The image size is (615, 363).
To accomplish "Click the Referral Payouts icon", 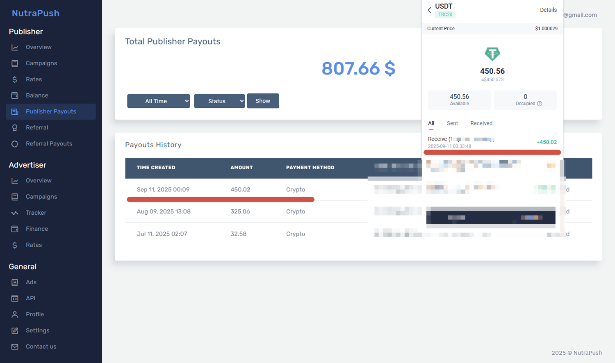I will [x=15, y=144].
